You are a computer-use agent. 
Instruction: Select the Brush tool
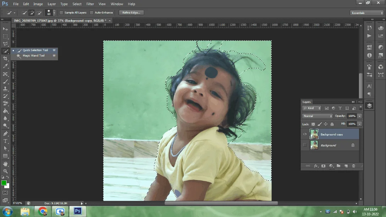(5, 81)
